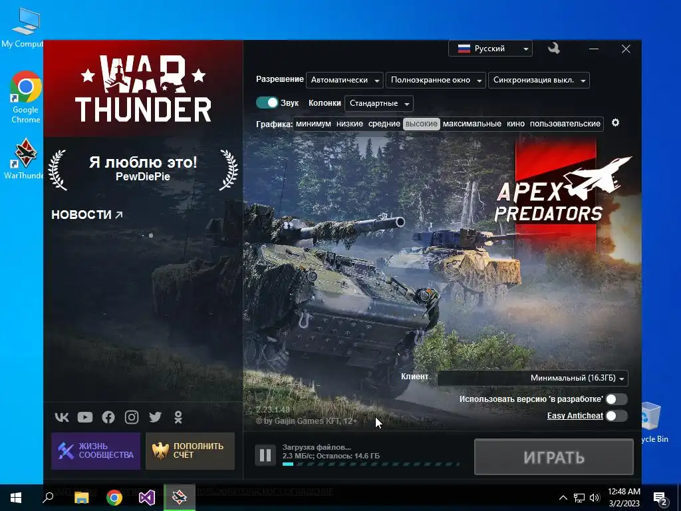Open the volume tray icon

click(x=595, y=498)
